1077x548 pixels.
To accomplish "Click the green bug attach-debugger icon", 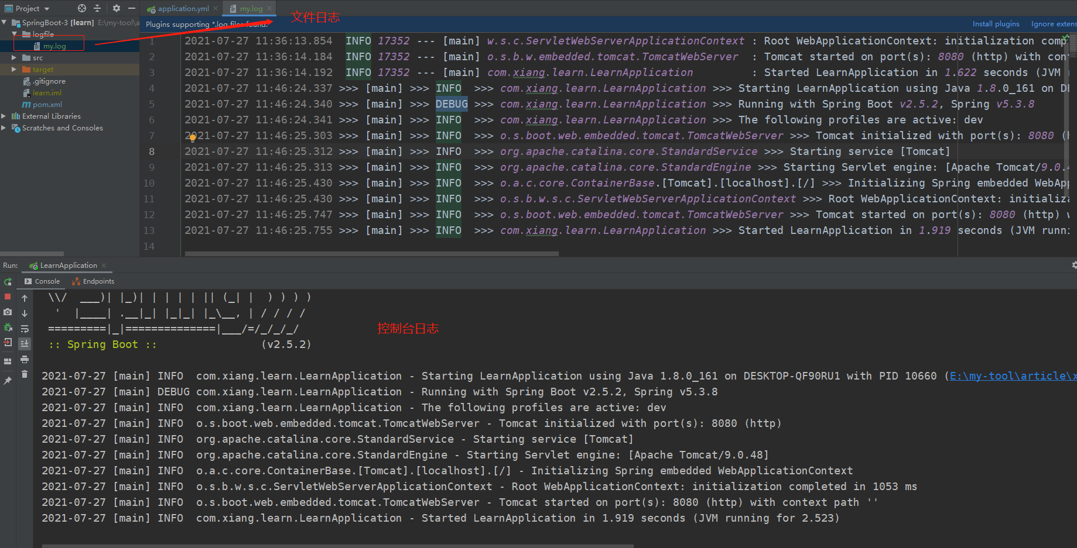I will pyautogui.click(x=8, y=328).
